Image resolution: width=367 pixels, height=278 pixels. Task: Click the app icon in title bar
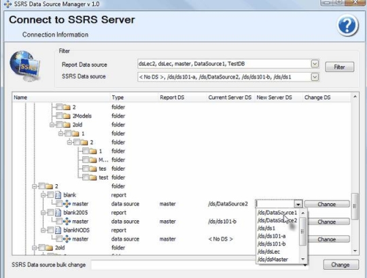[x=7, y=4]
